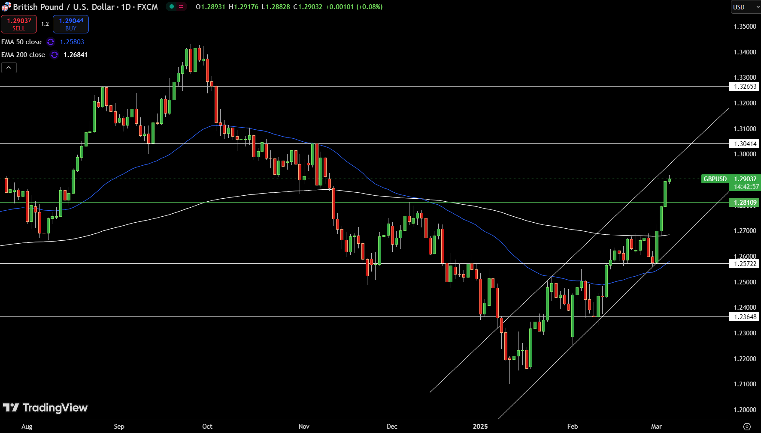Viewport: 761px width, 433px height.
Task: Click the countdown timer 14:42:57
Action: [746, 187]
